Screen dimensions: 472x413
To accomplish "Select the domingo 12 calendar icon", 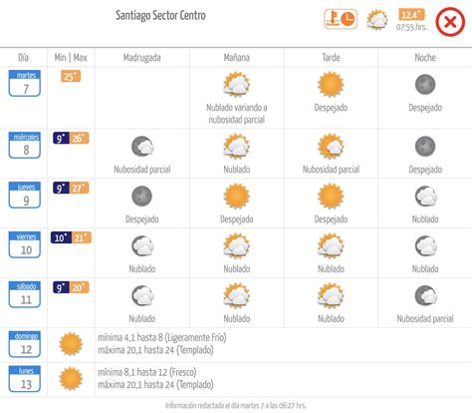I will coord(25,344).
